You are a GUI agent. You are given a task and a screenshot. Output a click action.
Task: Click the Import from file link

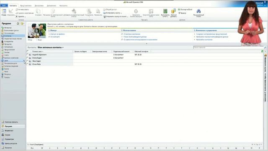[57, 34]
